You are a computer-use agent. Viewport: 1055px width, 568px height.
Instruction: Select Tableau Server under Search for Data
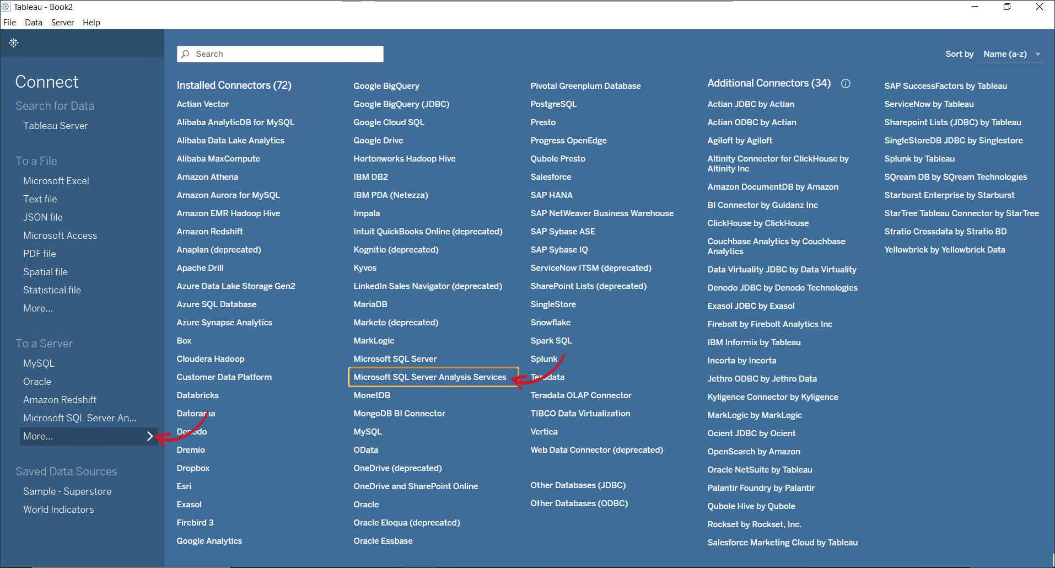(x=56, y=126)
